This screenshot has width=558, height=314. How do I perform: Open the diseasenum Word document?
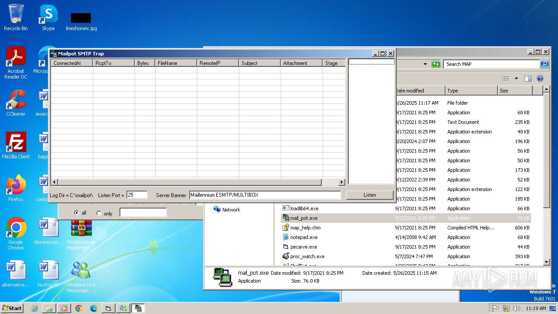[48, 231]
